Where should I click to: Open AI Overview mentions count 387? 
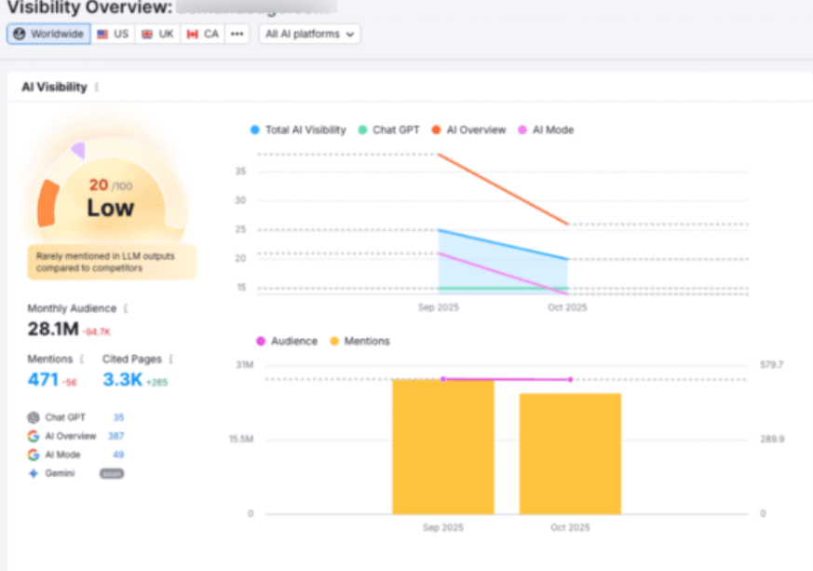(116, 436)
